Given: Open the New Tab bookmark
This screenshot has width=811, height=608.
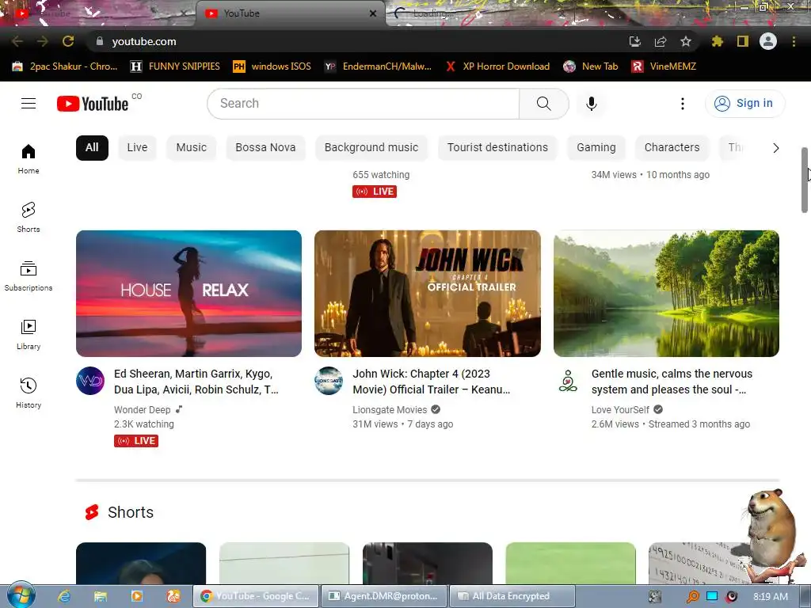Looking at the screenshot, I should pyautogui.click(x=591, y=66).
